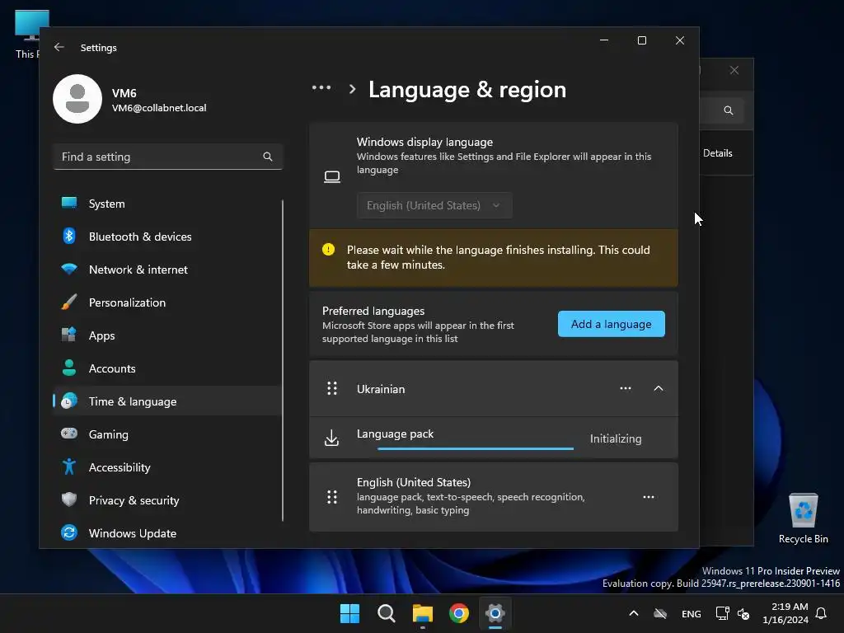Open breadcrumb ellipsis menu

(x=321, y=87)
